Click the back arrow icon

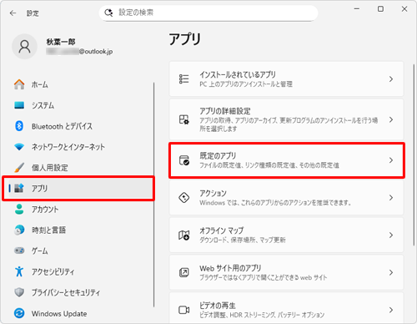point(13,13)
